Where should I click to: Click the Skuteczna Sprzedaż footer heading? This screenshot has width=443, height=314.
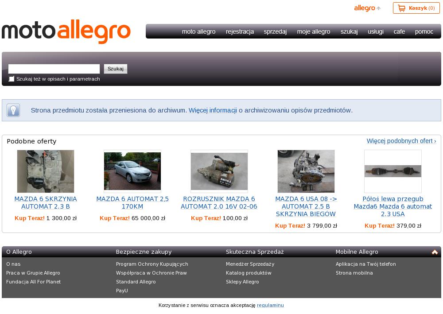255,252
